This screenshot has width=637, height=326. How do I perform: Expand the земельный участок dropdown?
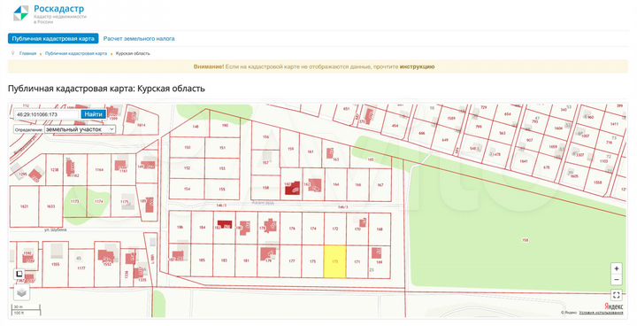coord(80,129)
